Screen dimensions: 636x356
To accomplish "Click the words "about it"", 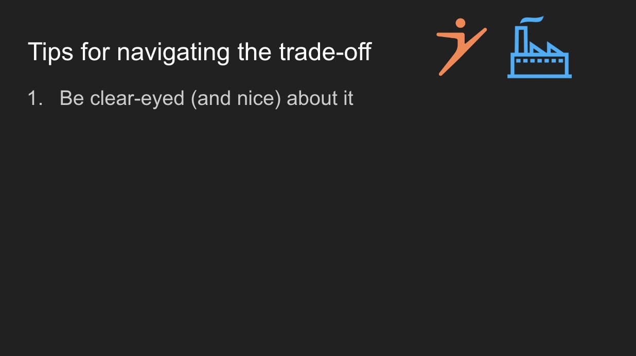I will (x=320, y=98).
